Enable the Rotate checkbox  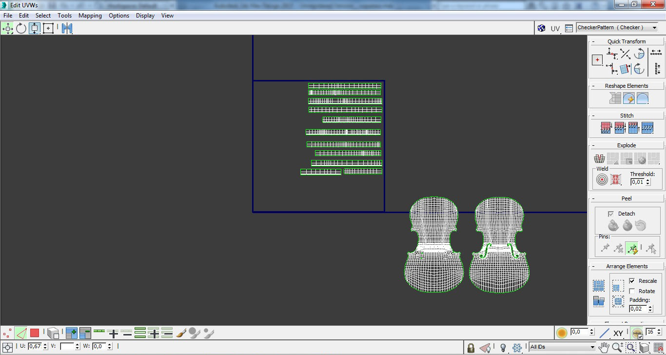(632, 291)
